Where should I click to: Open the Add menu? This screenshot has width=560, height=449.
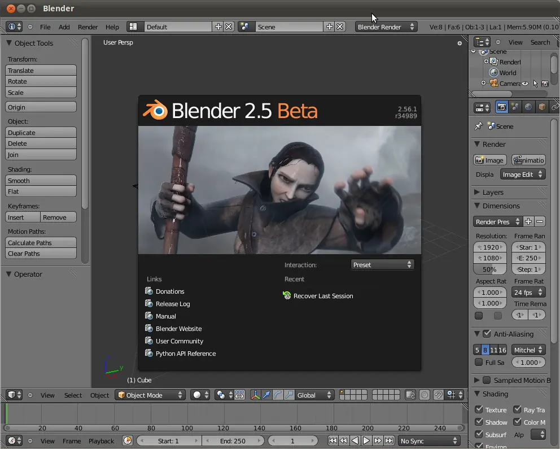coord(64,27)
